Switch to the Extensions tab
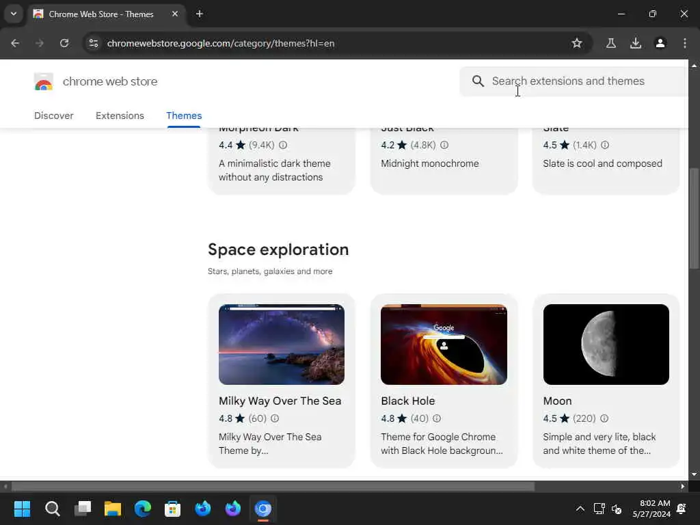The height and width of the screenshot is (525, 700). (x=120, y=116)
